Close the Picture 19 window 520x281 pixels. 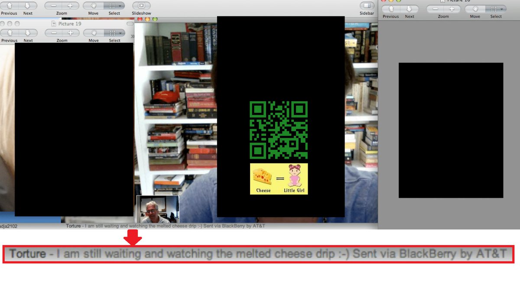point(3,24)
